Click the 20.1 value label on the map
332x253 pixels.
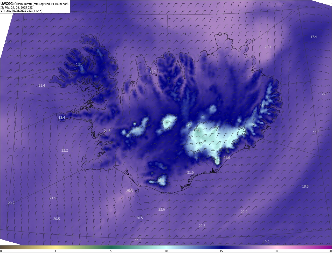coord(8,42)
